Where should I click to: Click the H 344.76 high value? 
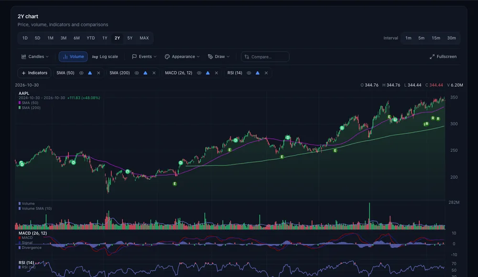(x=391, y=85)
